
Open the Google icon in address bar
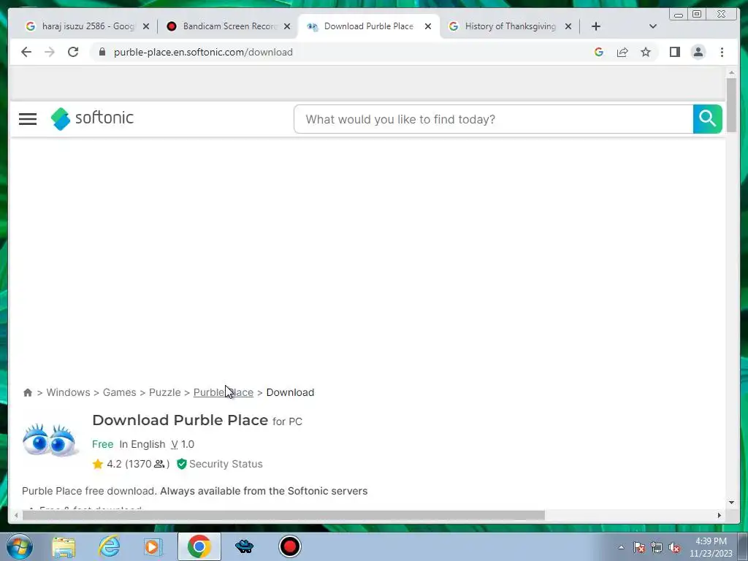pyautogui.click(x=599, y=52)
